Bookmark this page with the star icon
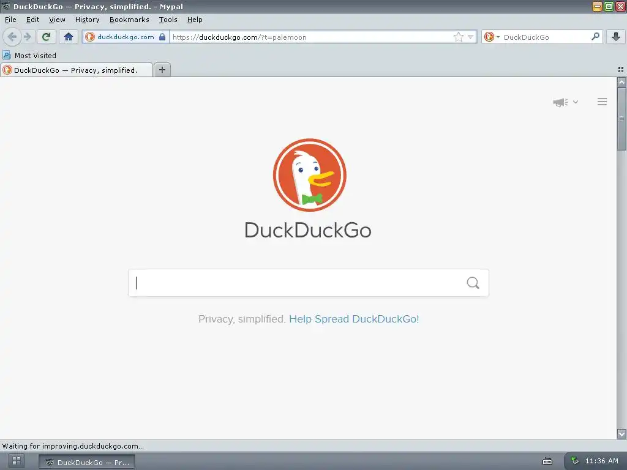The width and height of the screenshot is (627, 470). [x=458, y=37]
